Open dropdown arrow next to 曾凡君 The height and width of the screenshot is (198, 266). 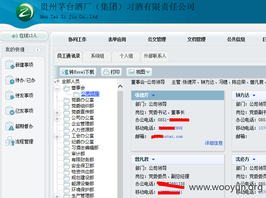pyautogui.click(x=153, y=159)
